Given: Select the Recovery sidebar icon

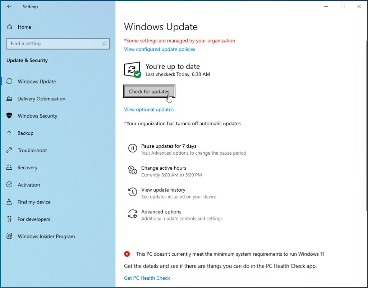Looking at the screenshot, I should [x=10, y=168].
